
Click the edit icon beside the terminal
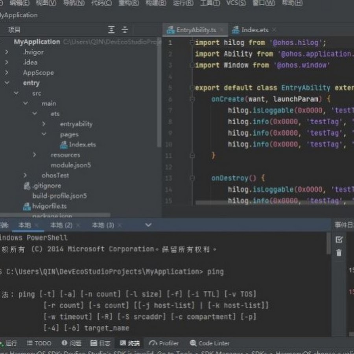[339, 239]
